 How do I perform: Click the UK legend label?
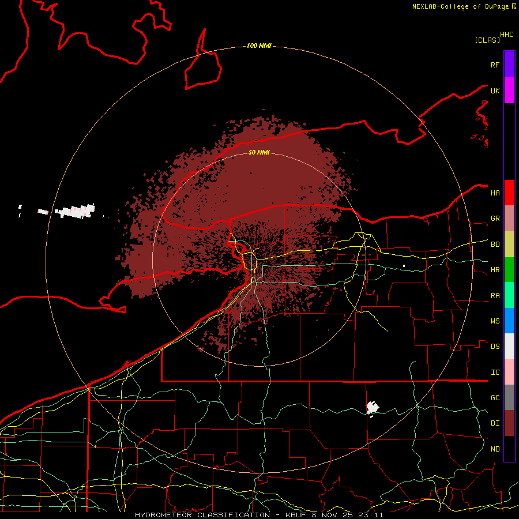(x=495, y=91)
